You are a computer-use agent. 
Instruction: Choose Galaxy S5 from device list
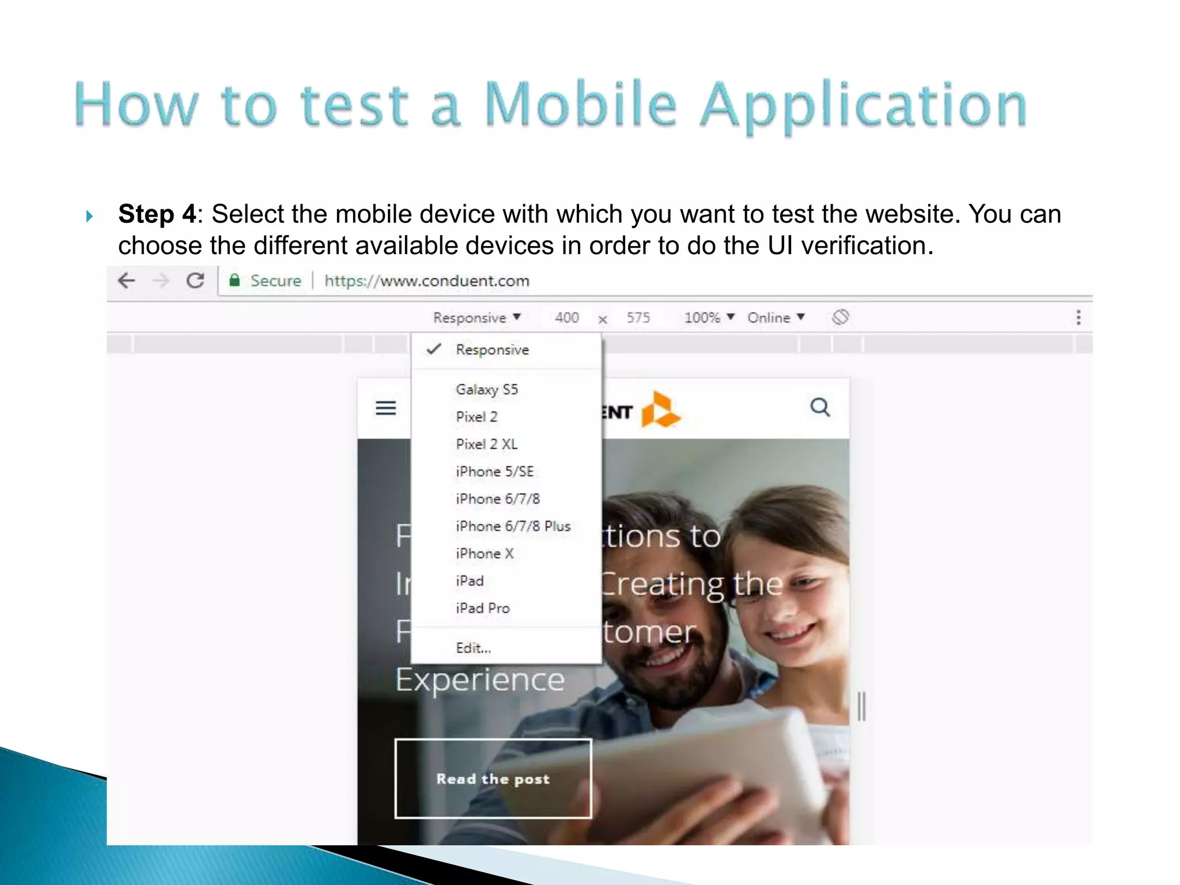486,389
